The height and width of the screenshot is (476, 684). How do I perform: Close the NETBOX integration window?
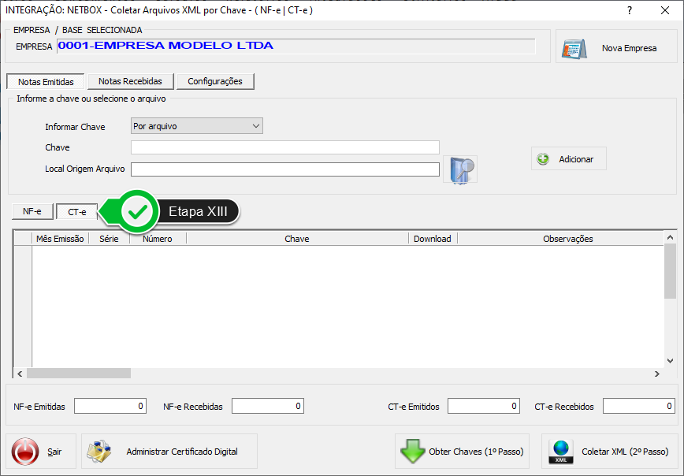coord(665,10)
